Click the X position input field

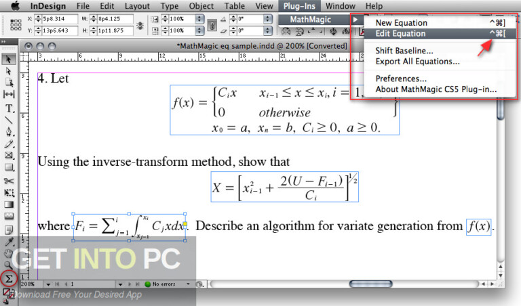(x=60, y=19)
